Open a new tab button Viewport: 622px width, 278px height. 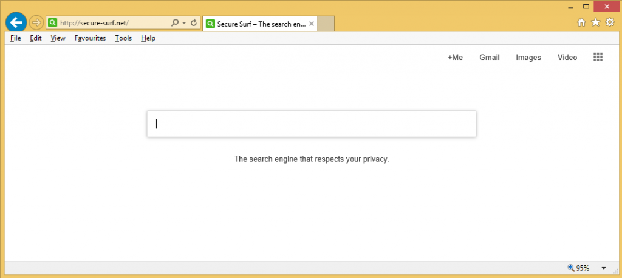click(326, 24)
